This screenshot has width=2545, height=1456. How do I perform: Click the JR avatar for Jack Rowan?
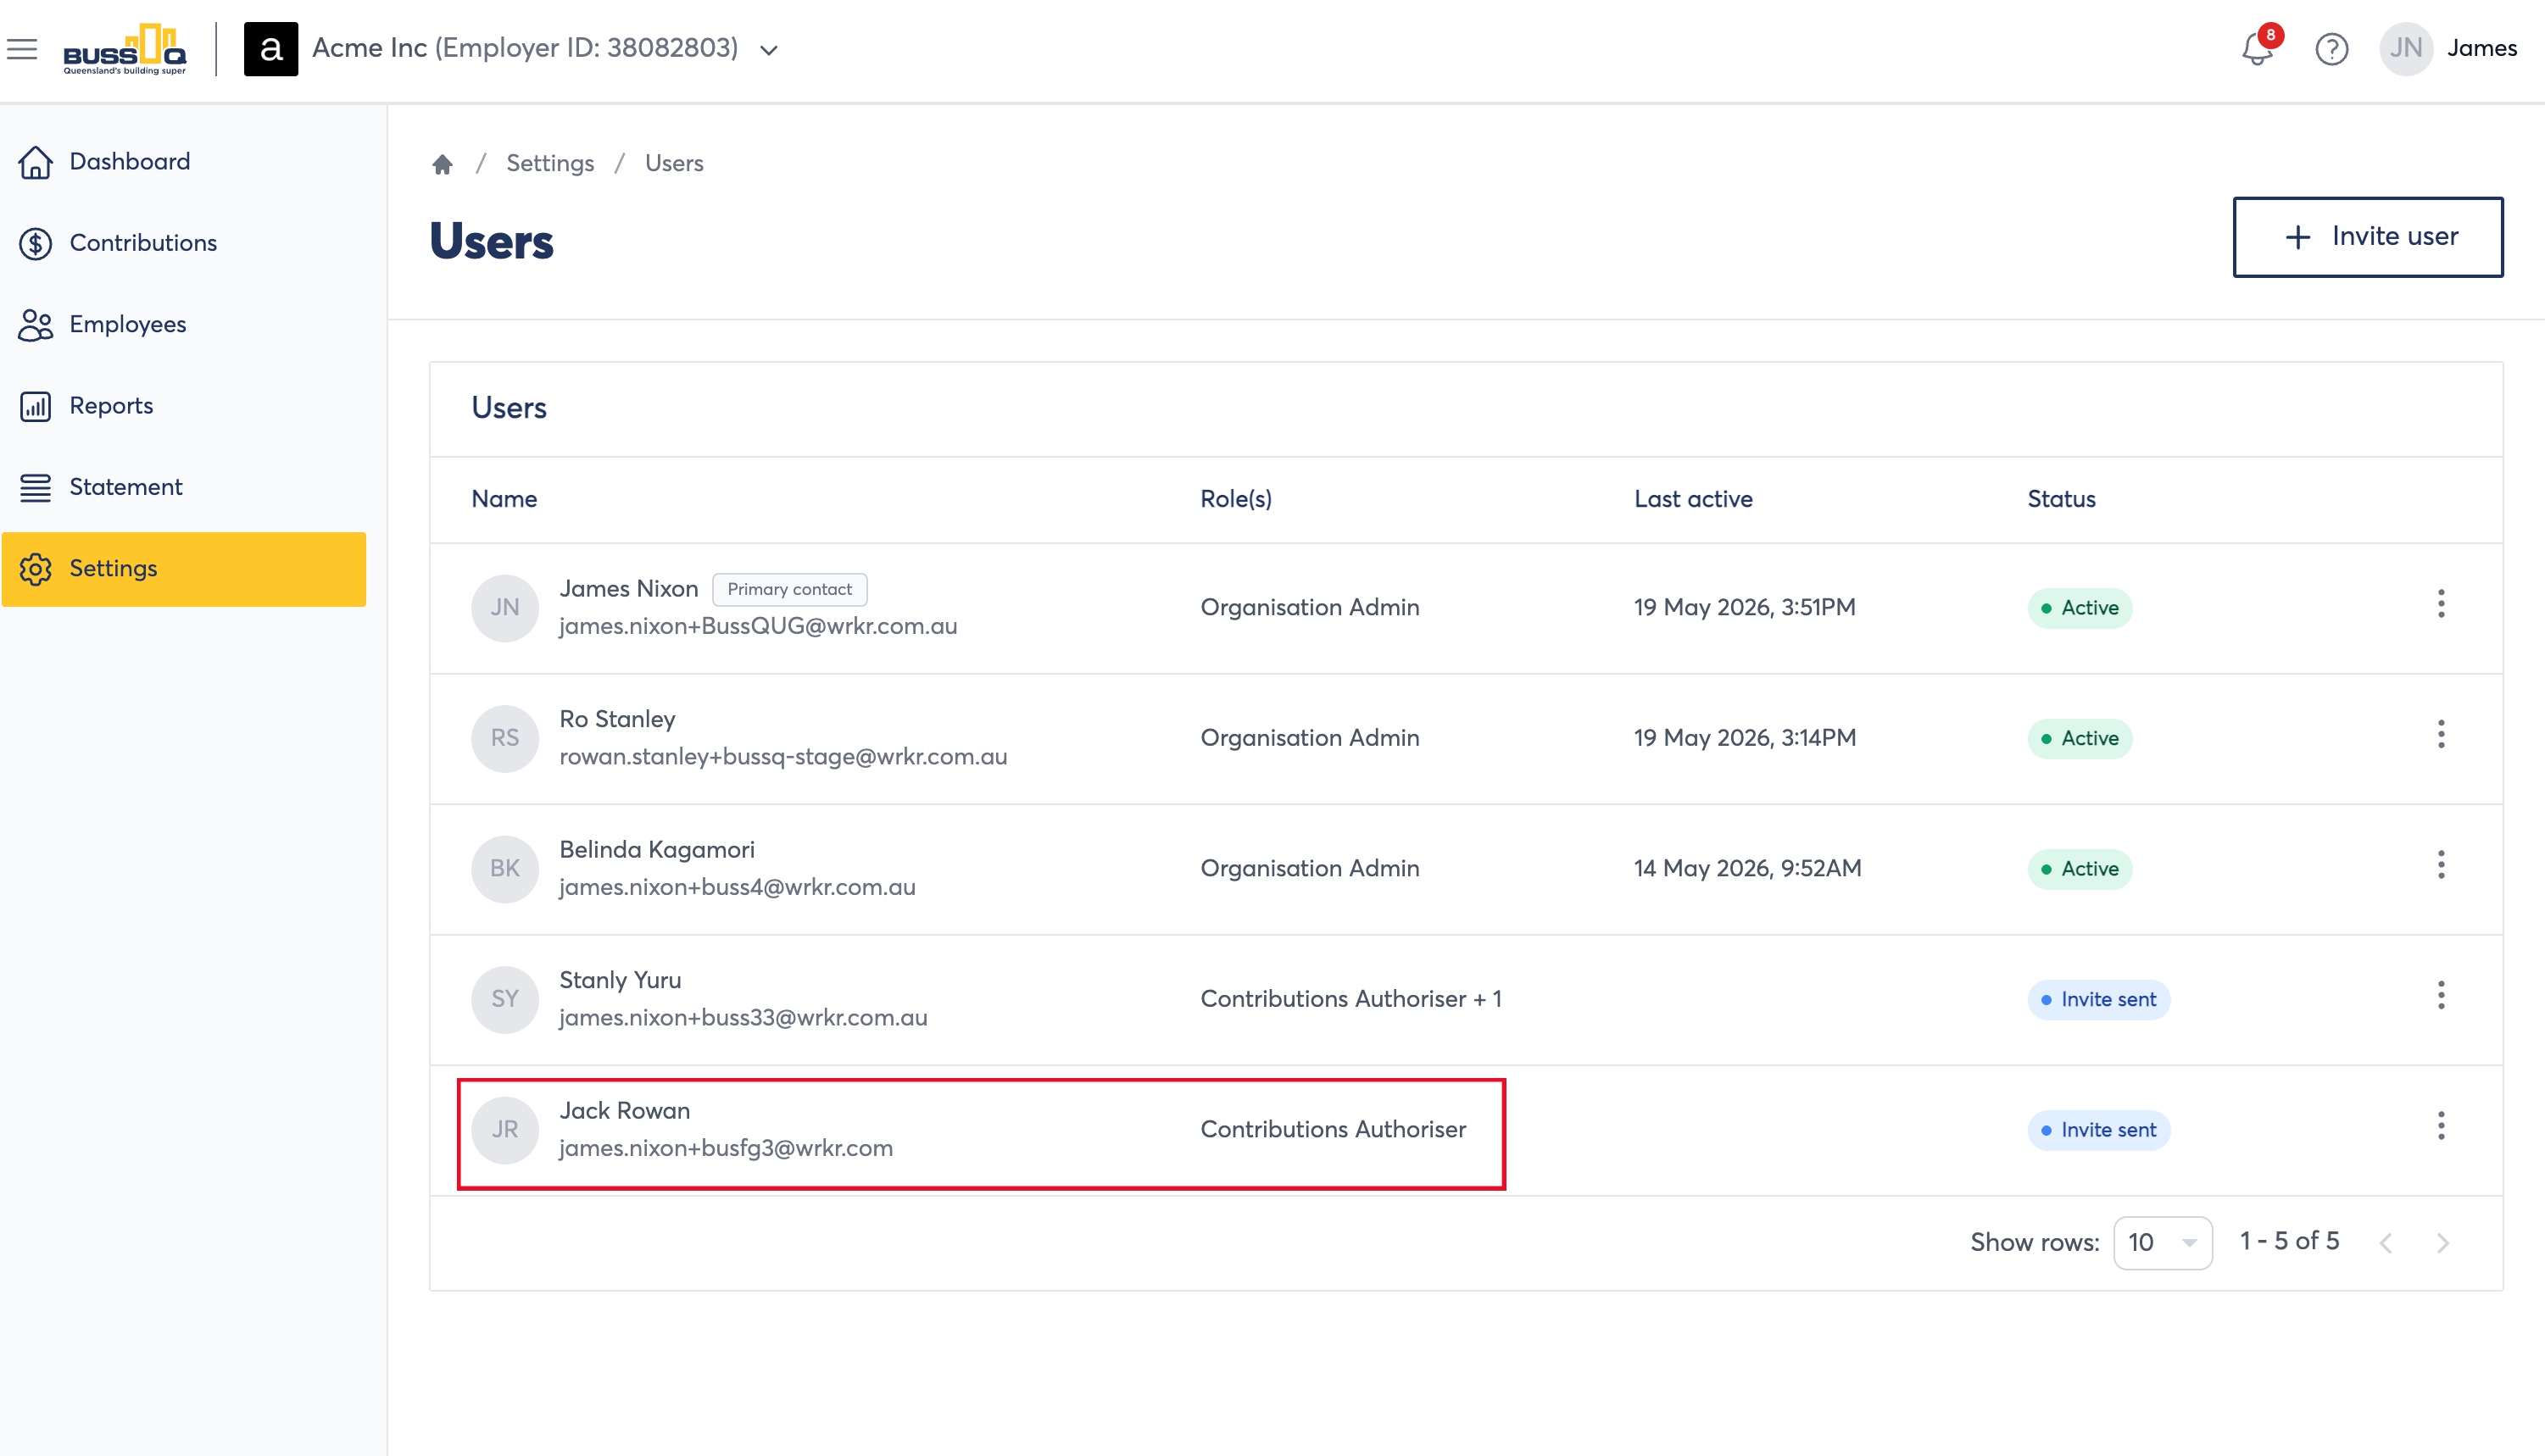pyautogui.click(x=505, y=1130)
